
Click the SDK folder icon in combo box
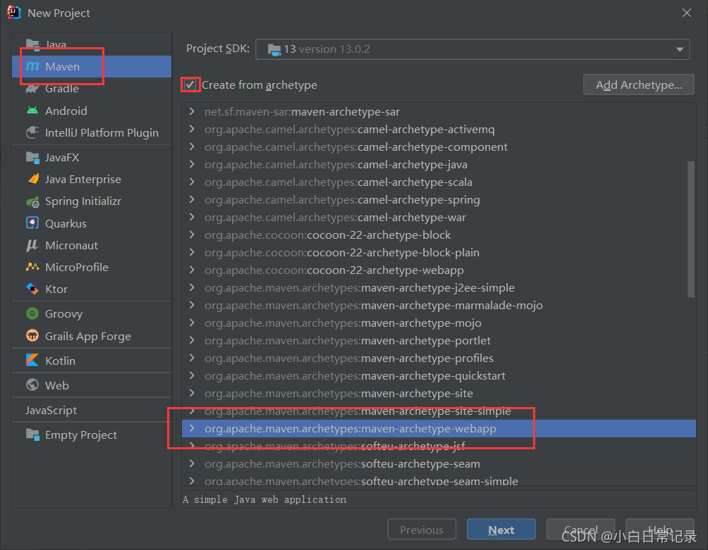pos(274,49)
